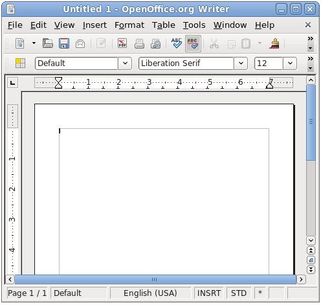Open the Table menu
Viewport: 321px width, 305px height.
point(164,25)
